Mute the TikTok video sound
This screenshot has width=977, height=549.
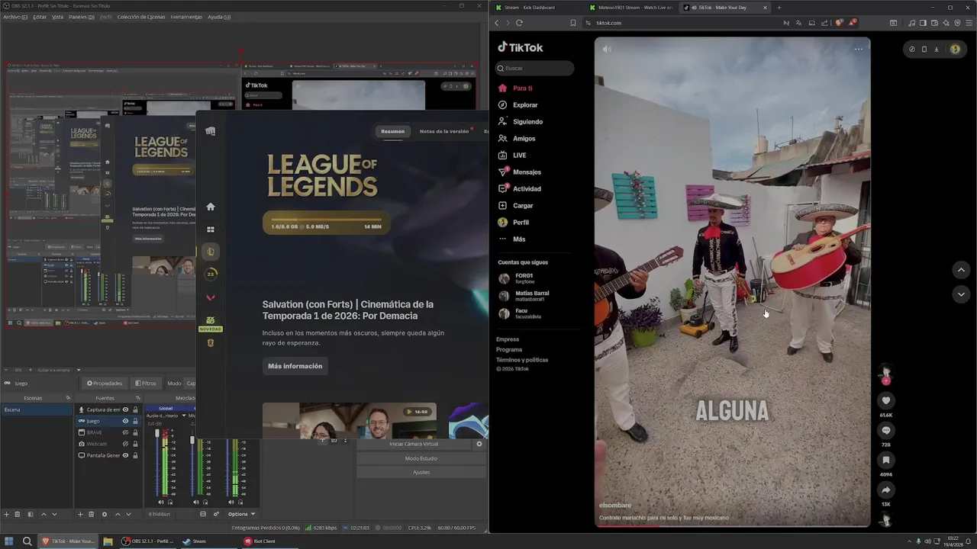pyautogui.click(x=607, y=49)
